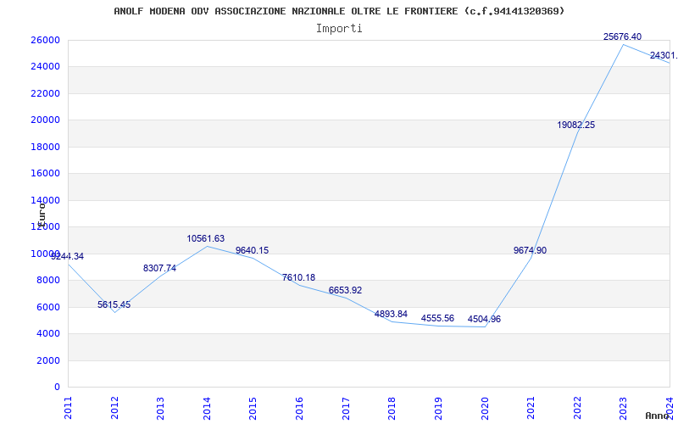This screenshot has height=424, width=678.
Task: Click the y-axis tick 6000
Action: [48, 307]
